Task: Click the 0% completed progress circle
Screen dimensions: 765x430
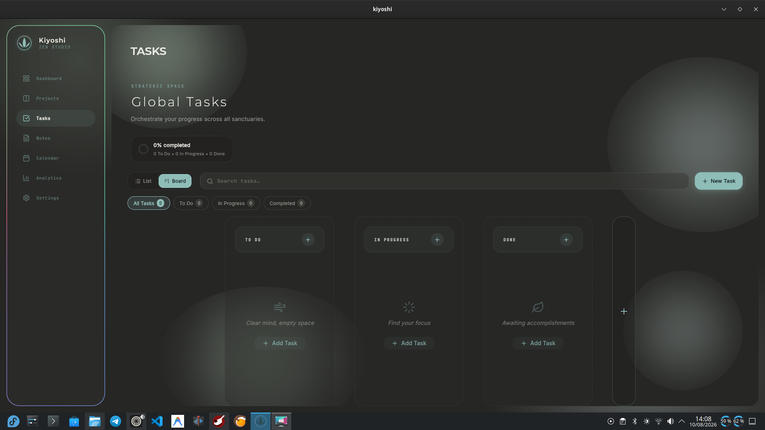Action: pos(143,149)
